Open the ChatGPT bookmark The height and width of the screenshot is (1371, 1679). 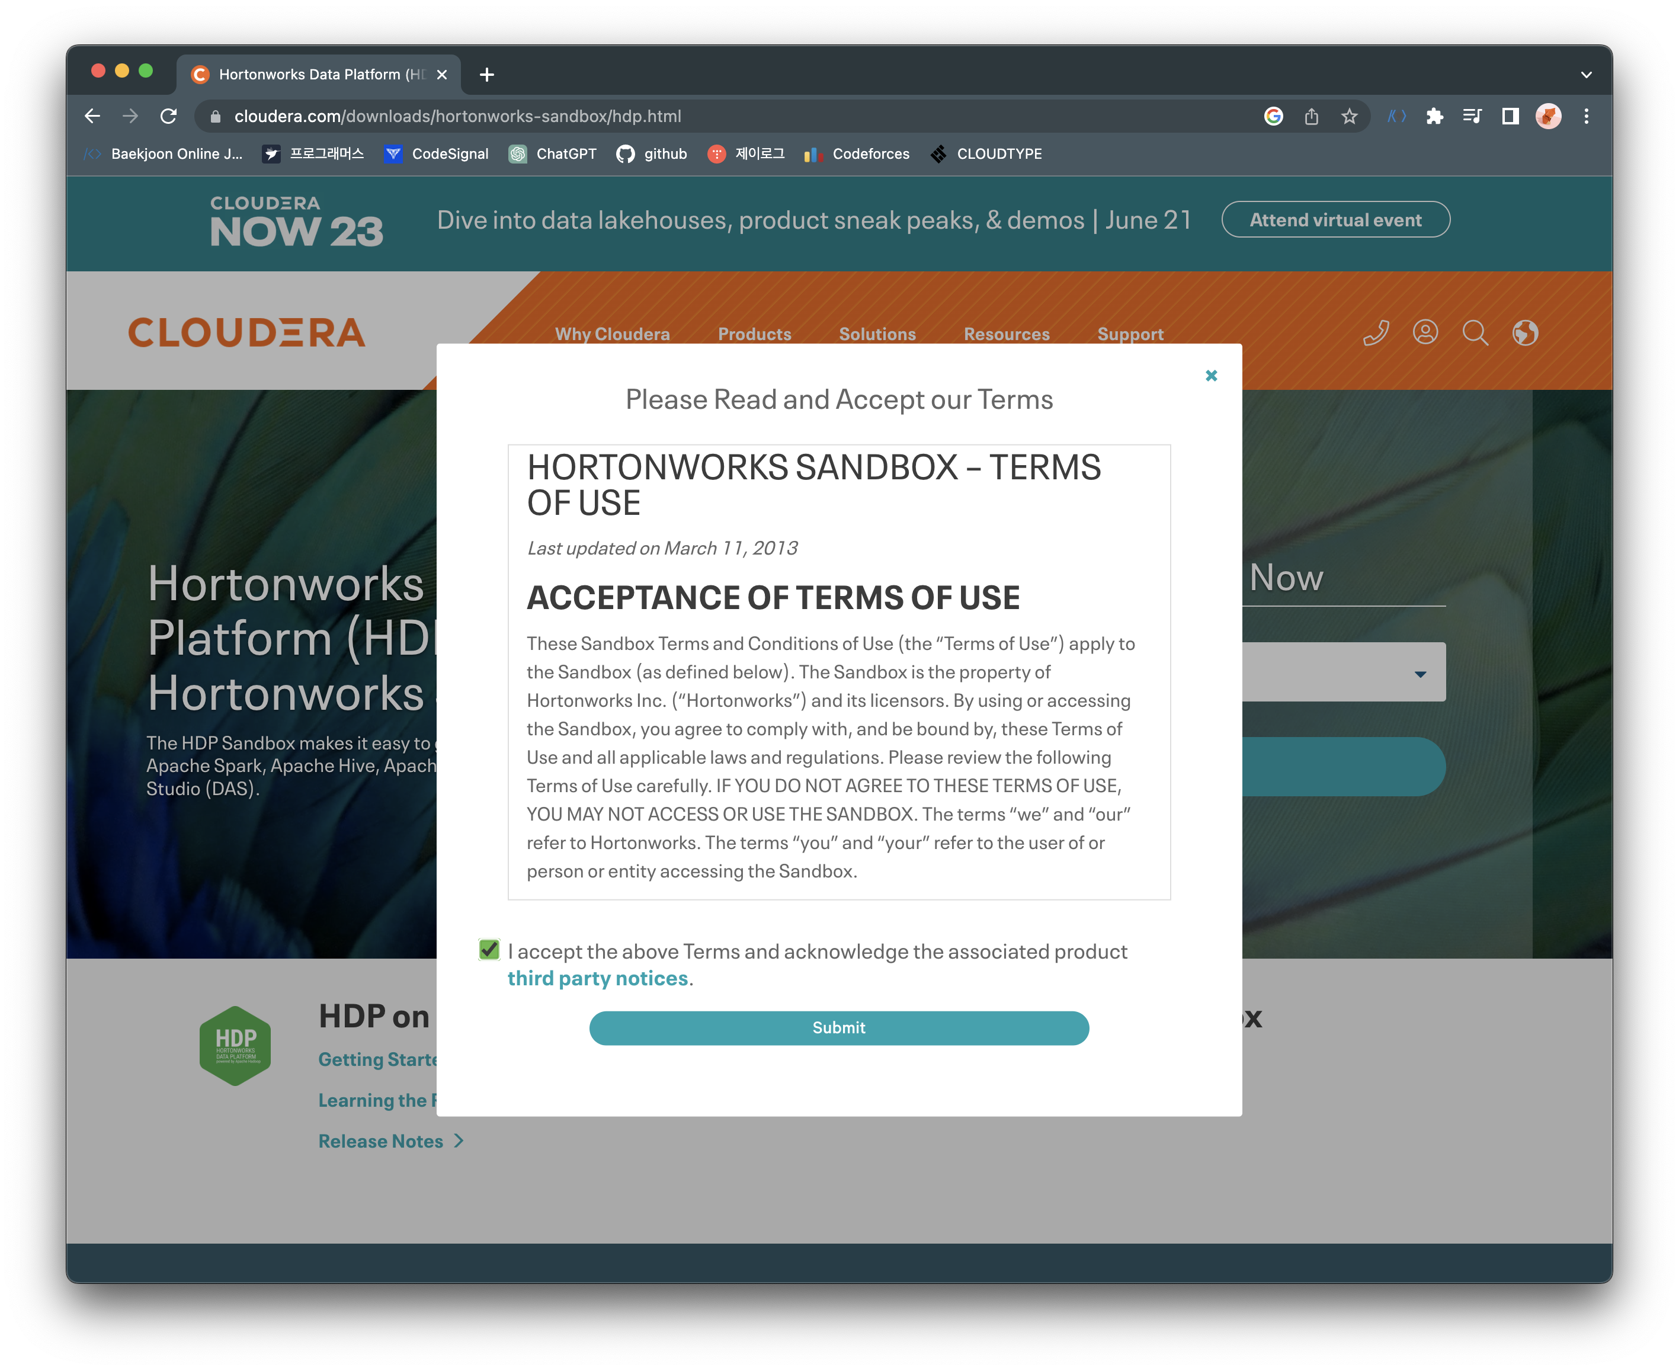click(553, 154)
